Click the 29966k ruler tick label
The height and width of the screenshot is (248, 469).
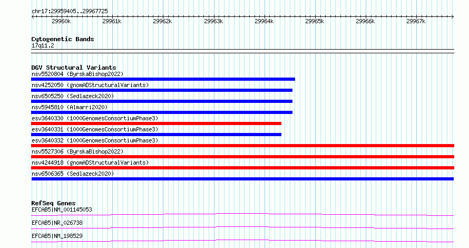[365, 21]
